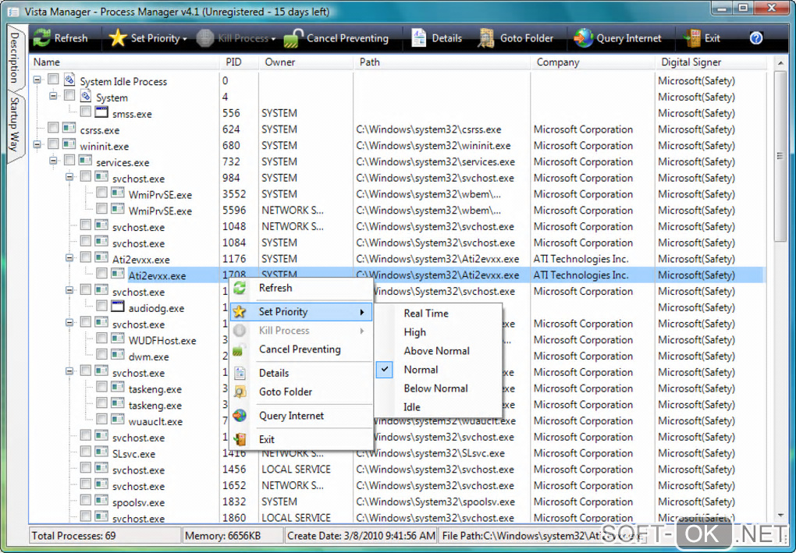Collapse the System Idle Process tree node
The image size is (796, 553).
point(37,80)
